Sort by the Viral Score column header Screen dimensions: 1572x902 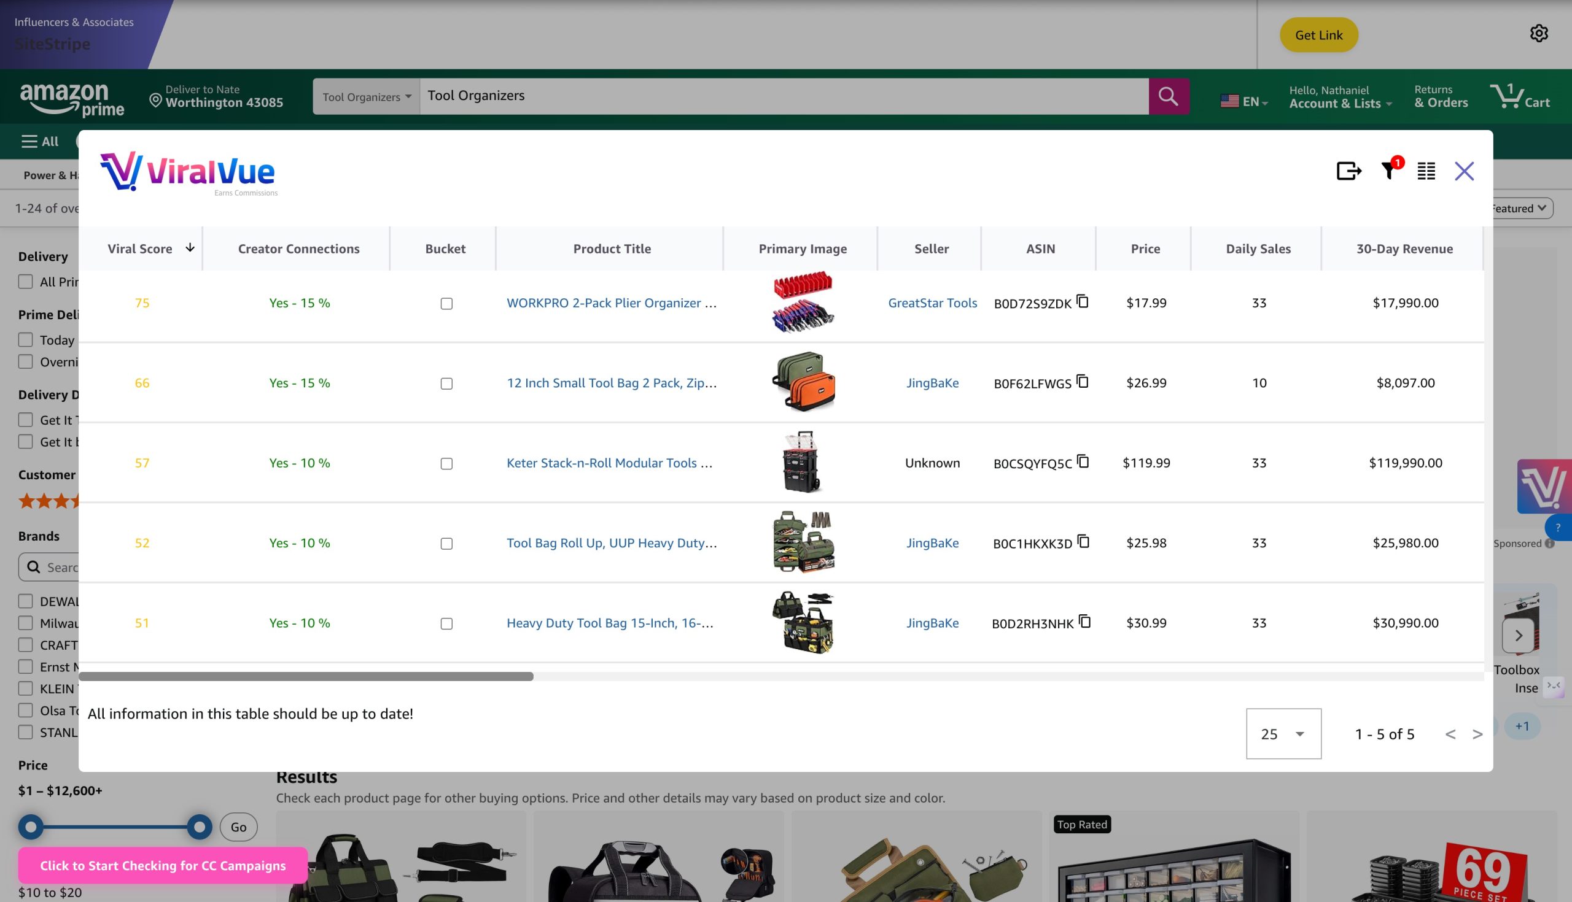pos(140,249)
